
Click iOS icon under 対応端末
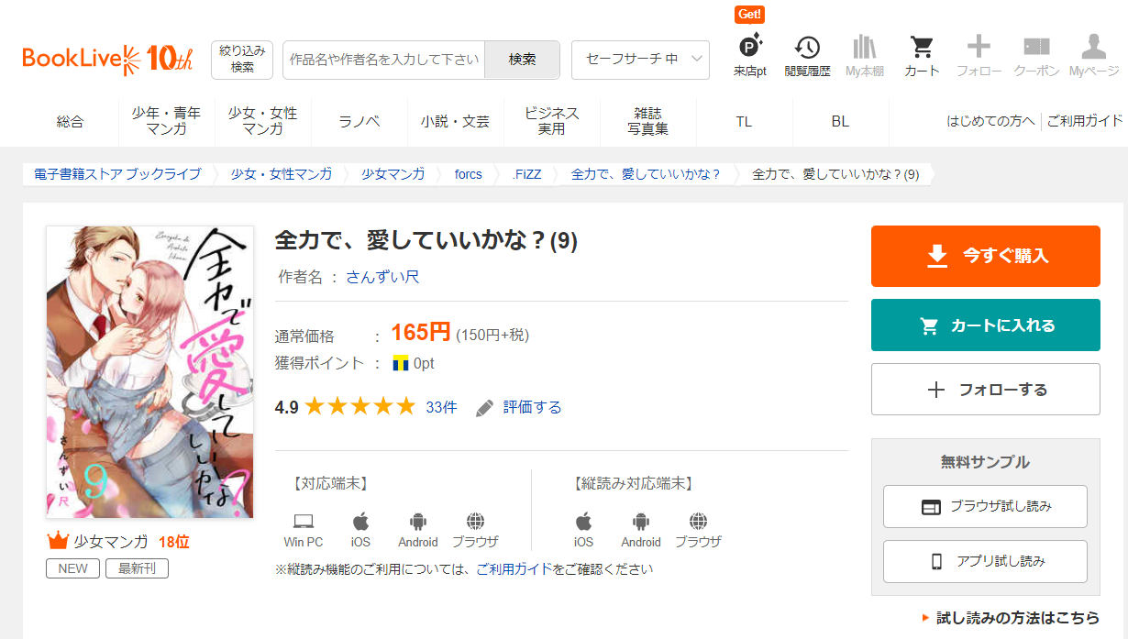[360, 522]
